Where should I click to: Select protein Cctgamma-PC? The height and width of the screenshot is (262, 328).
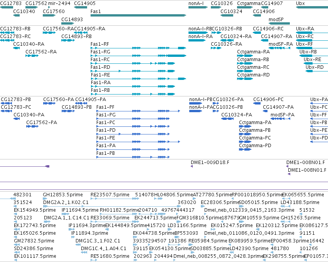click(255, 138)
